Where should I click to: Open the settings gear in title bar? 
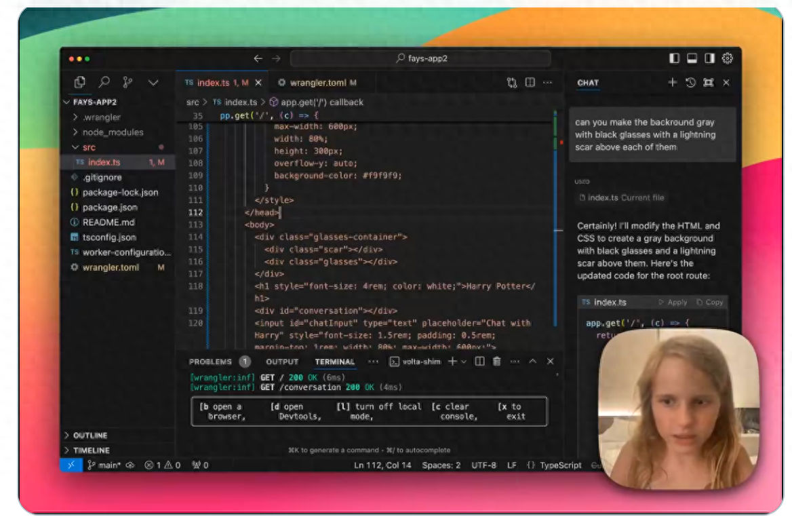(x=728, y=58)
